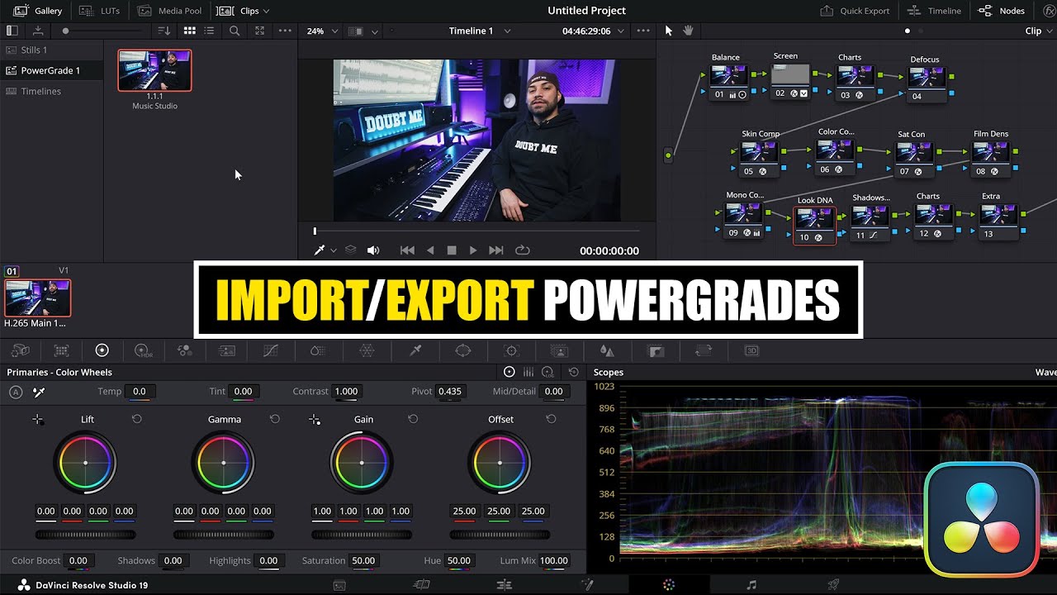Open the RGB Mixer palette icon
Viewport: 1057px width, 595px height.
185,351
